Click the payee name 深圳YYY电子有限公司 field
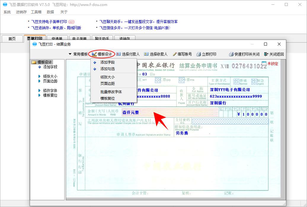307x207 pixels. click(x=230, y=90)
